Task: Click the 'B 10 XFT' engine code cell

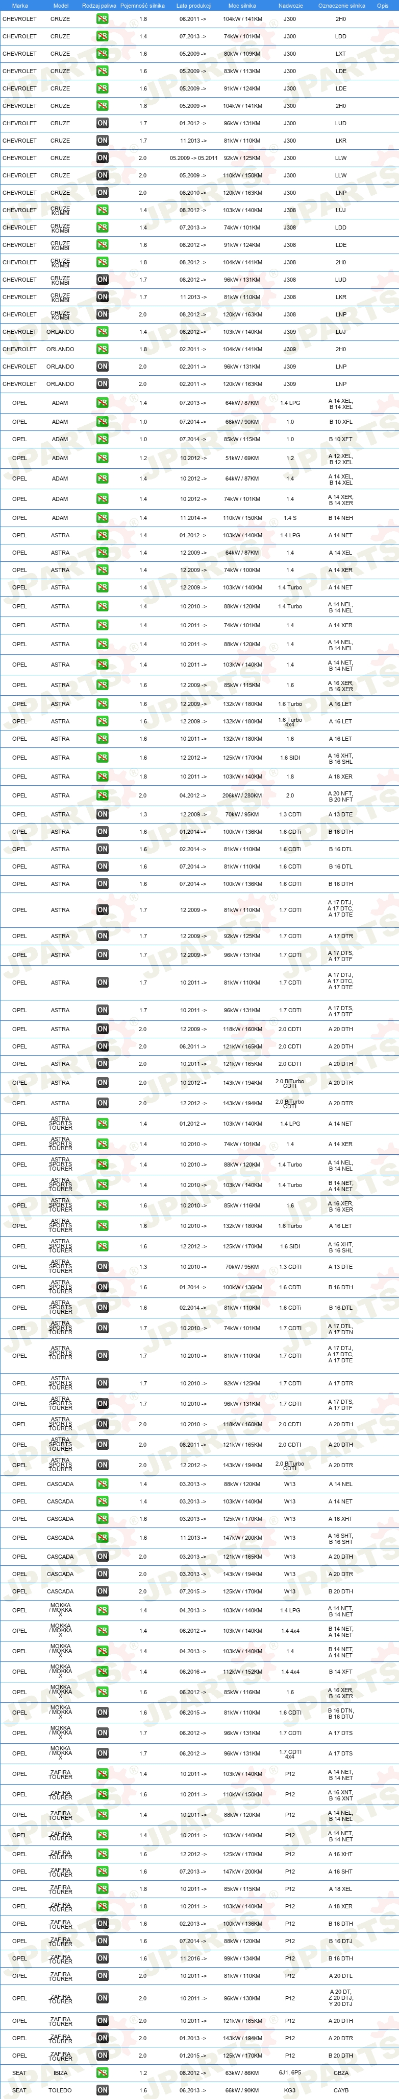Action: click(340, 439)
